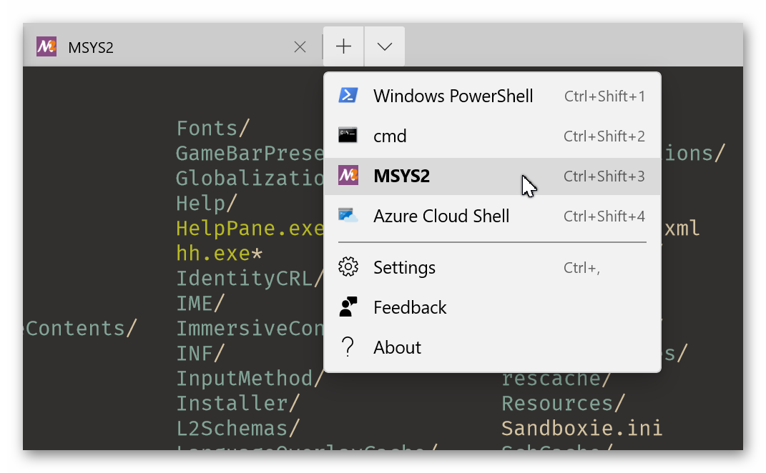Click the Feedback person icon
Viewport: 766px width, 473px height.
(348, 307)
